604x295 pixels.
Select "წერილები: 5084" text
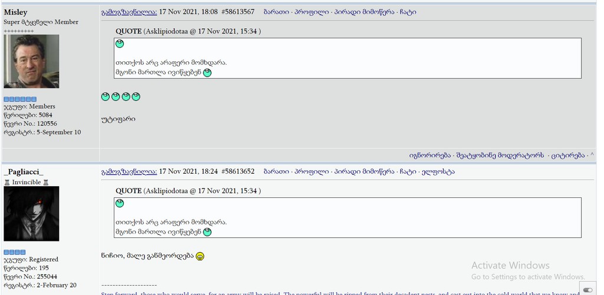28,115
